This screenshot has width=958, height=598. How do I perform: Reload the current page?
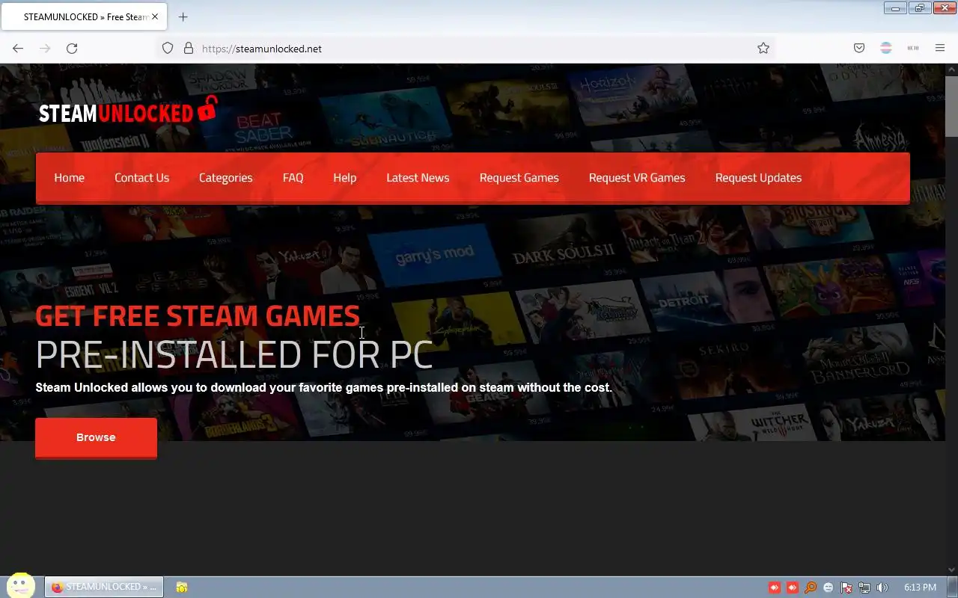[72, 49]
